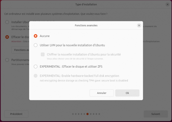172x122 pixels.
Task: Go back with the Précédent button
Action: click(x=16, y=114)
